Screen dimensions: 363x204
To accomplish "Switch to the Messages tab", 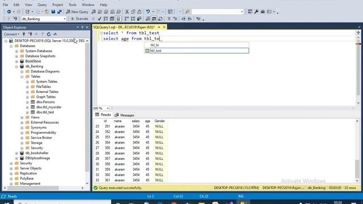I will (125, 115).
